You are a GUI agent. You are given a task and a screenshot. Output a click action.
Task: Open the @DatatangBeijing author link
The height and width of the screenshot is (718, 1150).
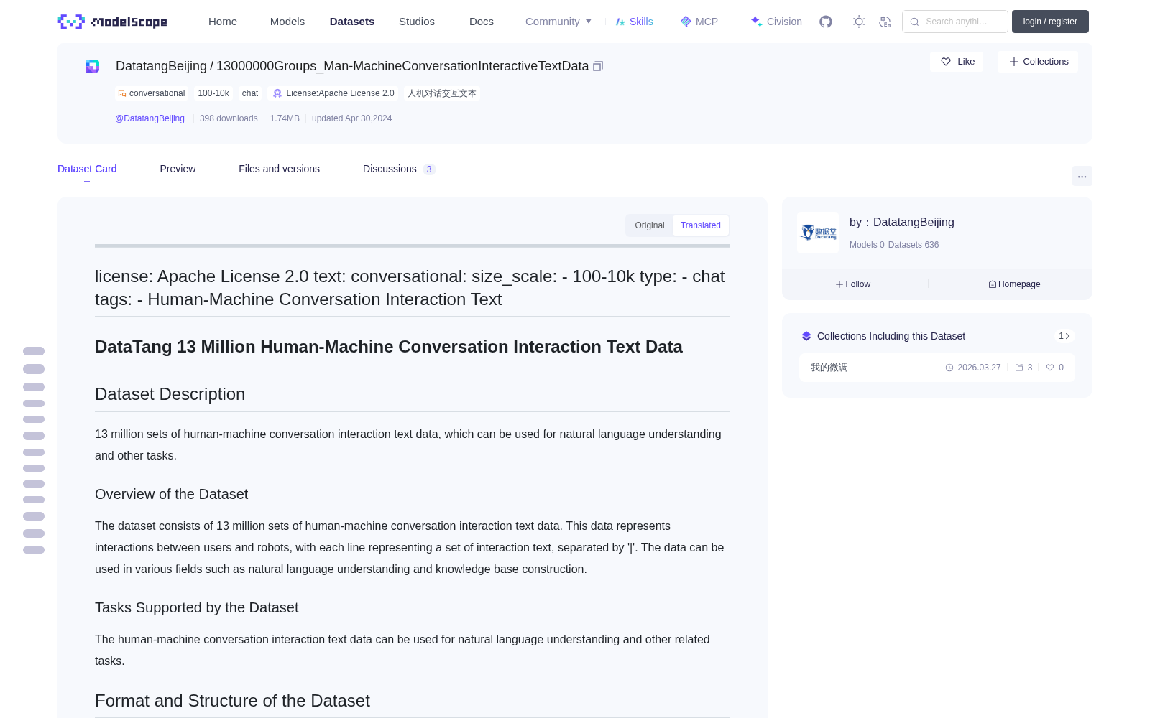click(x=149, y=118)
